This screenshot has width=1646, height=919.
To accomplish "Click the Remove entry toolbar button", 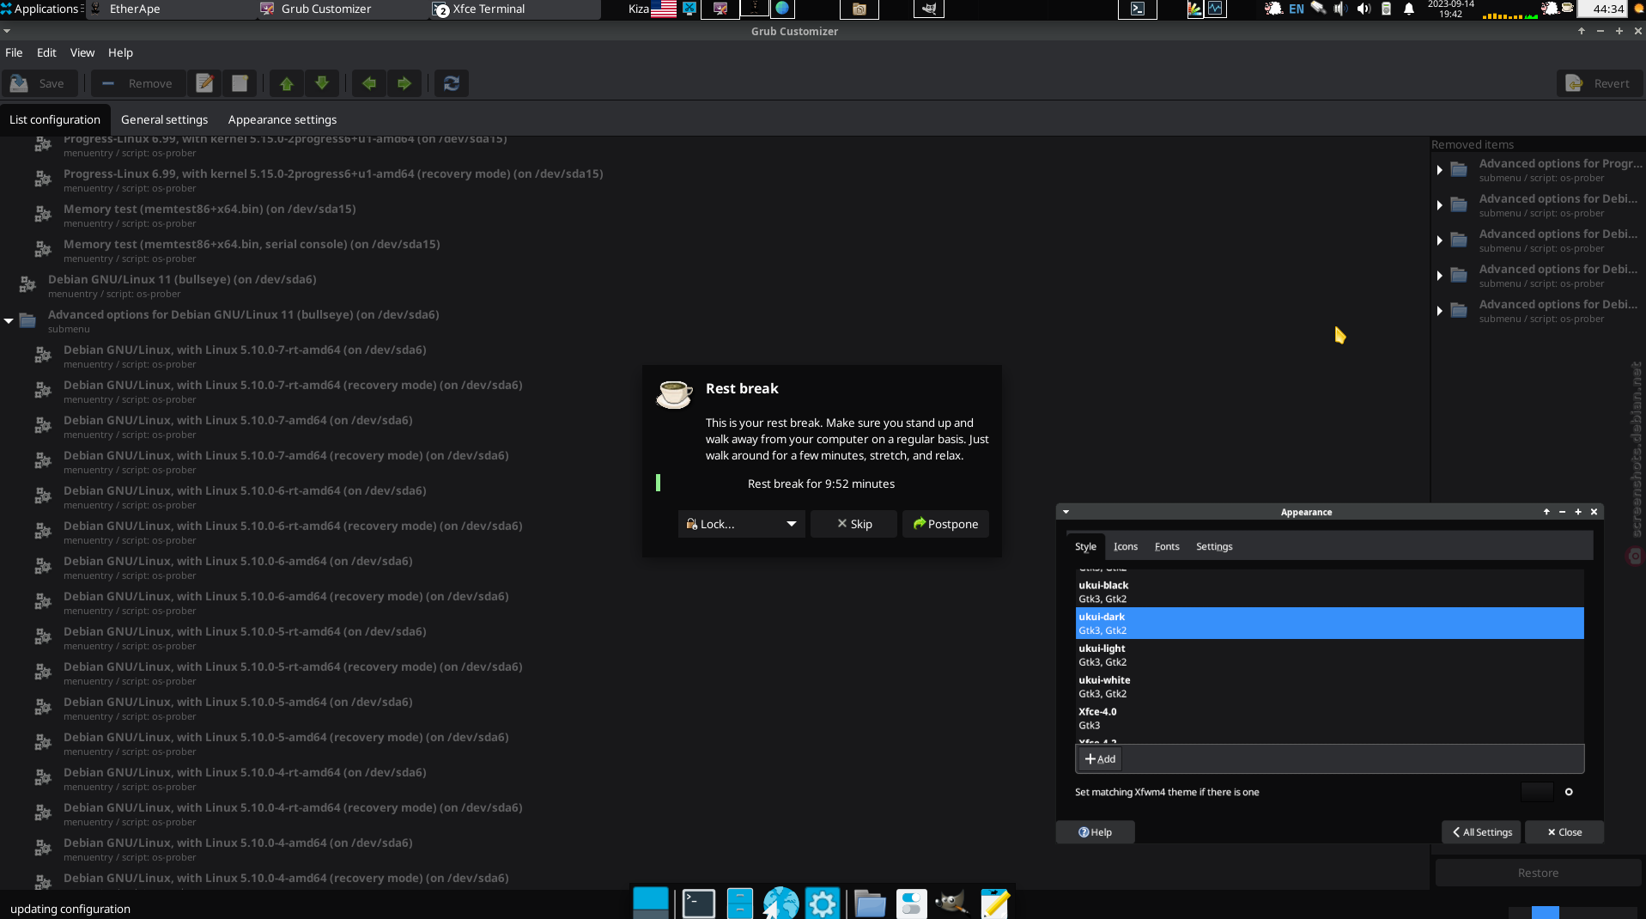I will click(x=137, y=83).
